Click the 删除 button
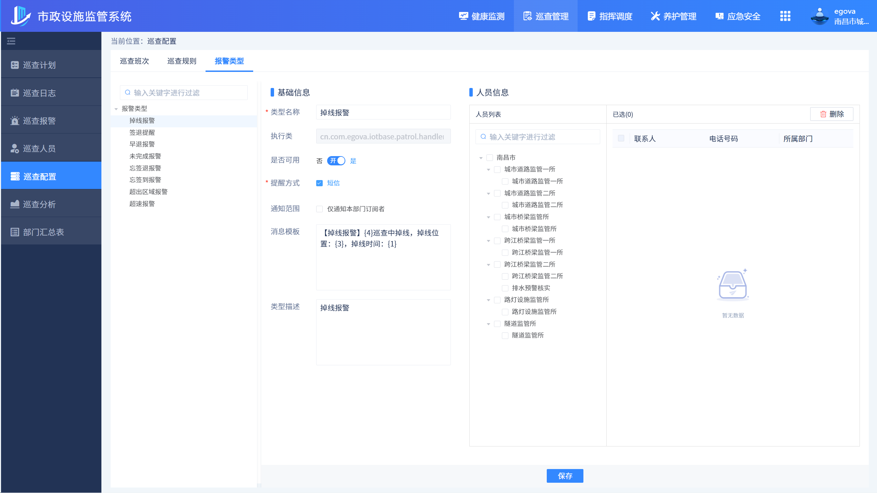The width and height of the screenshot is (877, 493). (831, 114)
